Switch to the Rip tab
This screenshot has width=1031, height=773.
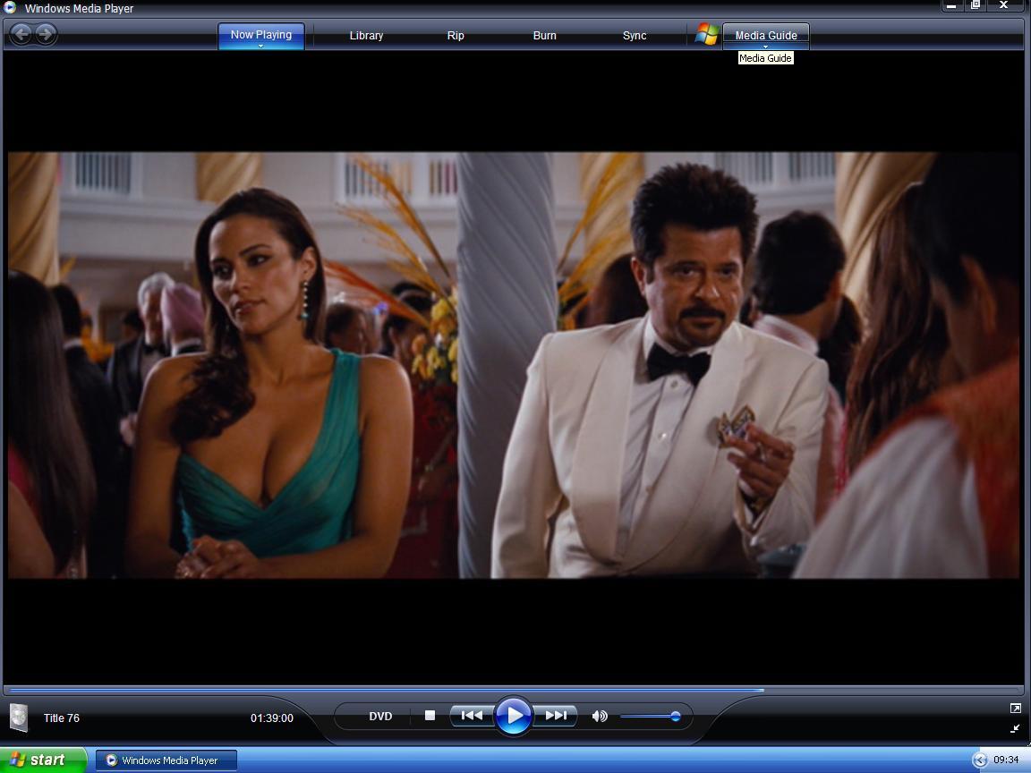(x=456, y=36)
